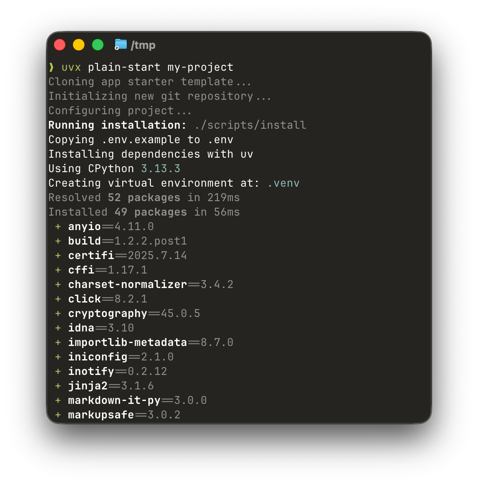
Task: Click the plus sign beside cryptography
Action: [x=58, y=314]
